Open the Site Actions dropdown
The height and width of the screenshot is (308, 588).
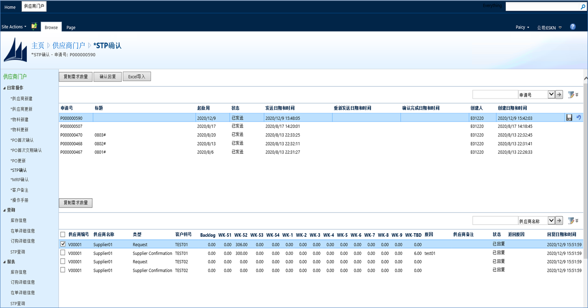[14, 27]
